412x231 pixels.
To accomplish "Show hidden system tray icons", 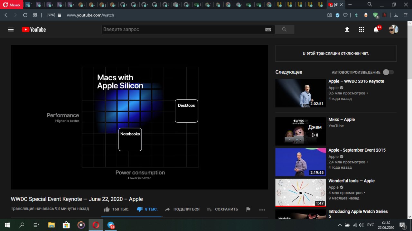I will tap(340, 225).
